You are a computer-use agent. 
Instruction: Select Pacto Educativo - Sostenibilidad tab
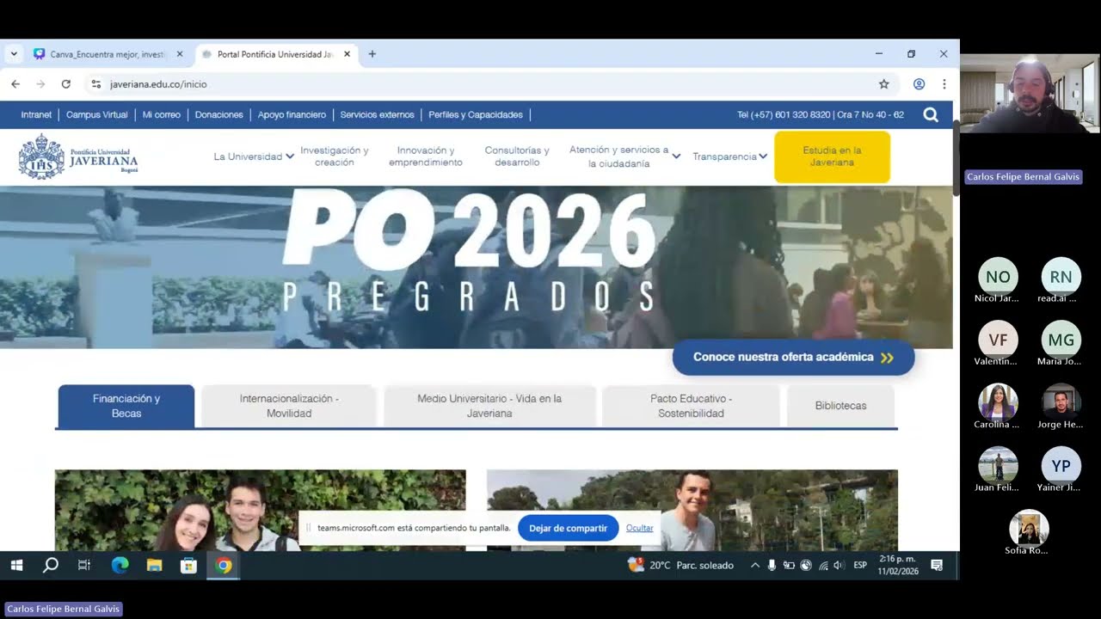coord(691,406)
